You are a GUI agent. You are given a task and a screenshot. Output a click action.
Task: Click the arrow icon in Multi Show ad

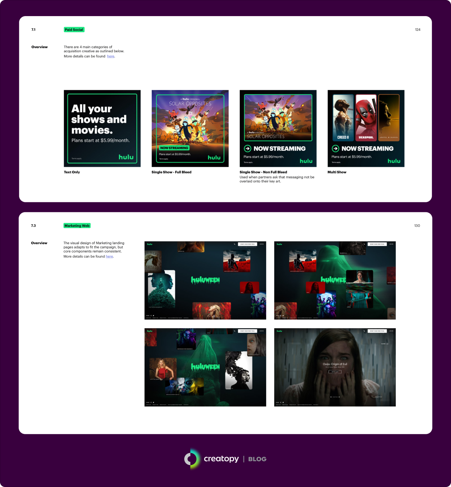(x=335, y=148)
